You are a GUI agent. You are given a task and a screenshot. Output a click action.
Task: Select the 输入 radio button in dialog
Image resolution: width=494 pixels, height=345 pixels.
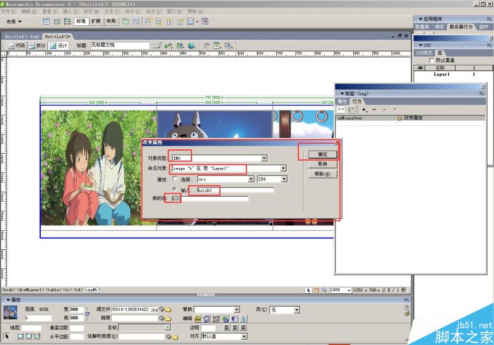click(175, 189)
